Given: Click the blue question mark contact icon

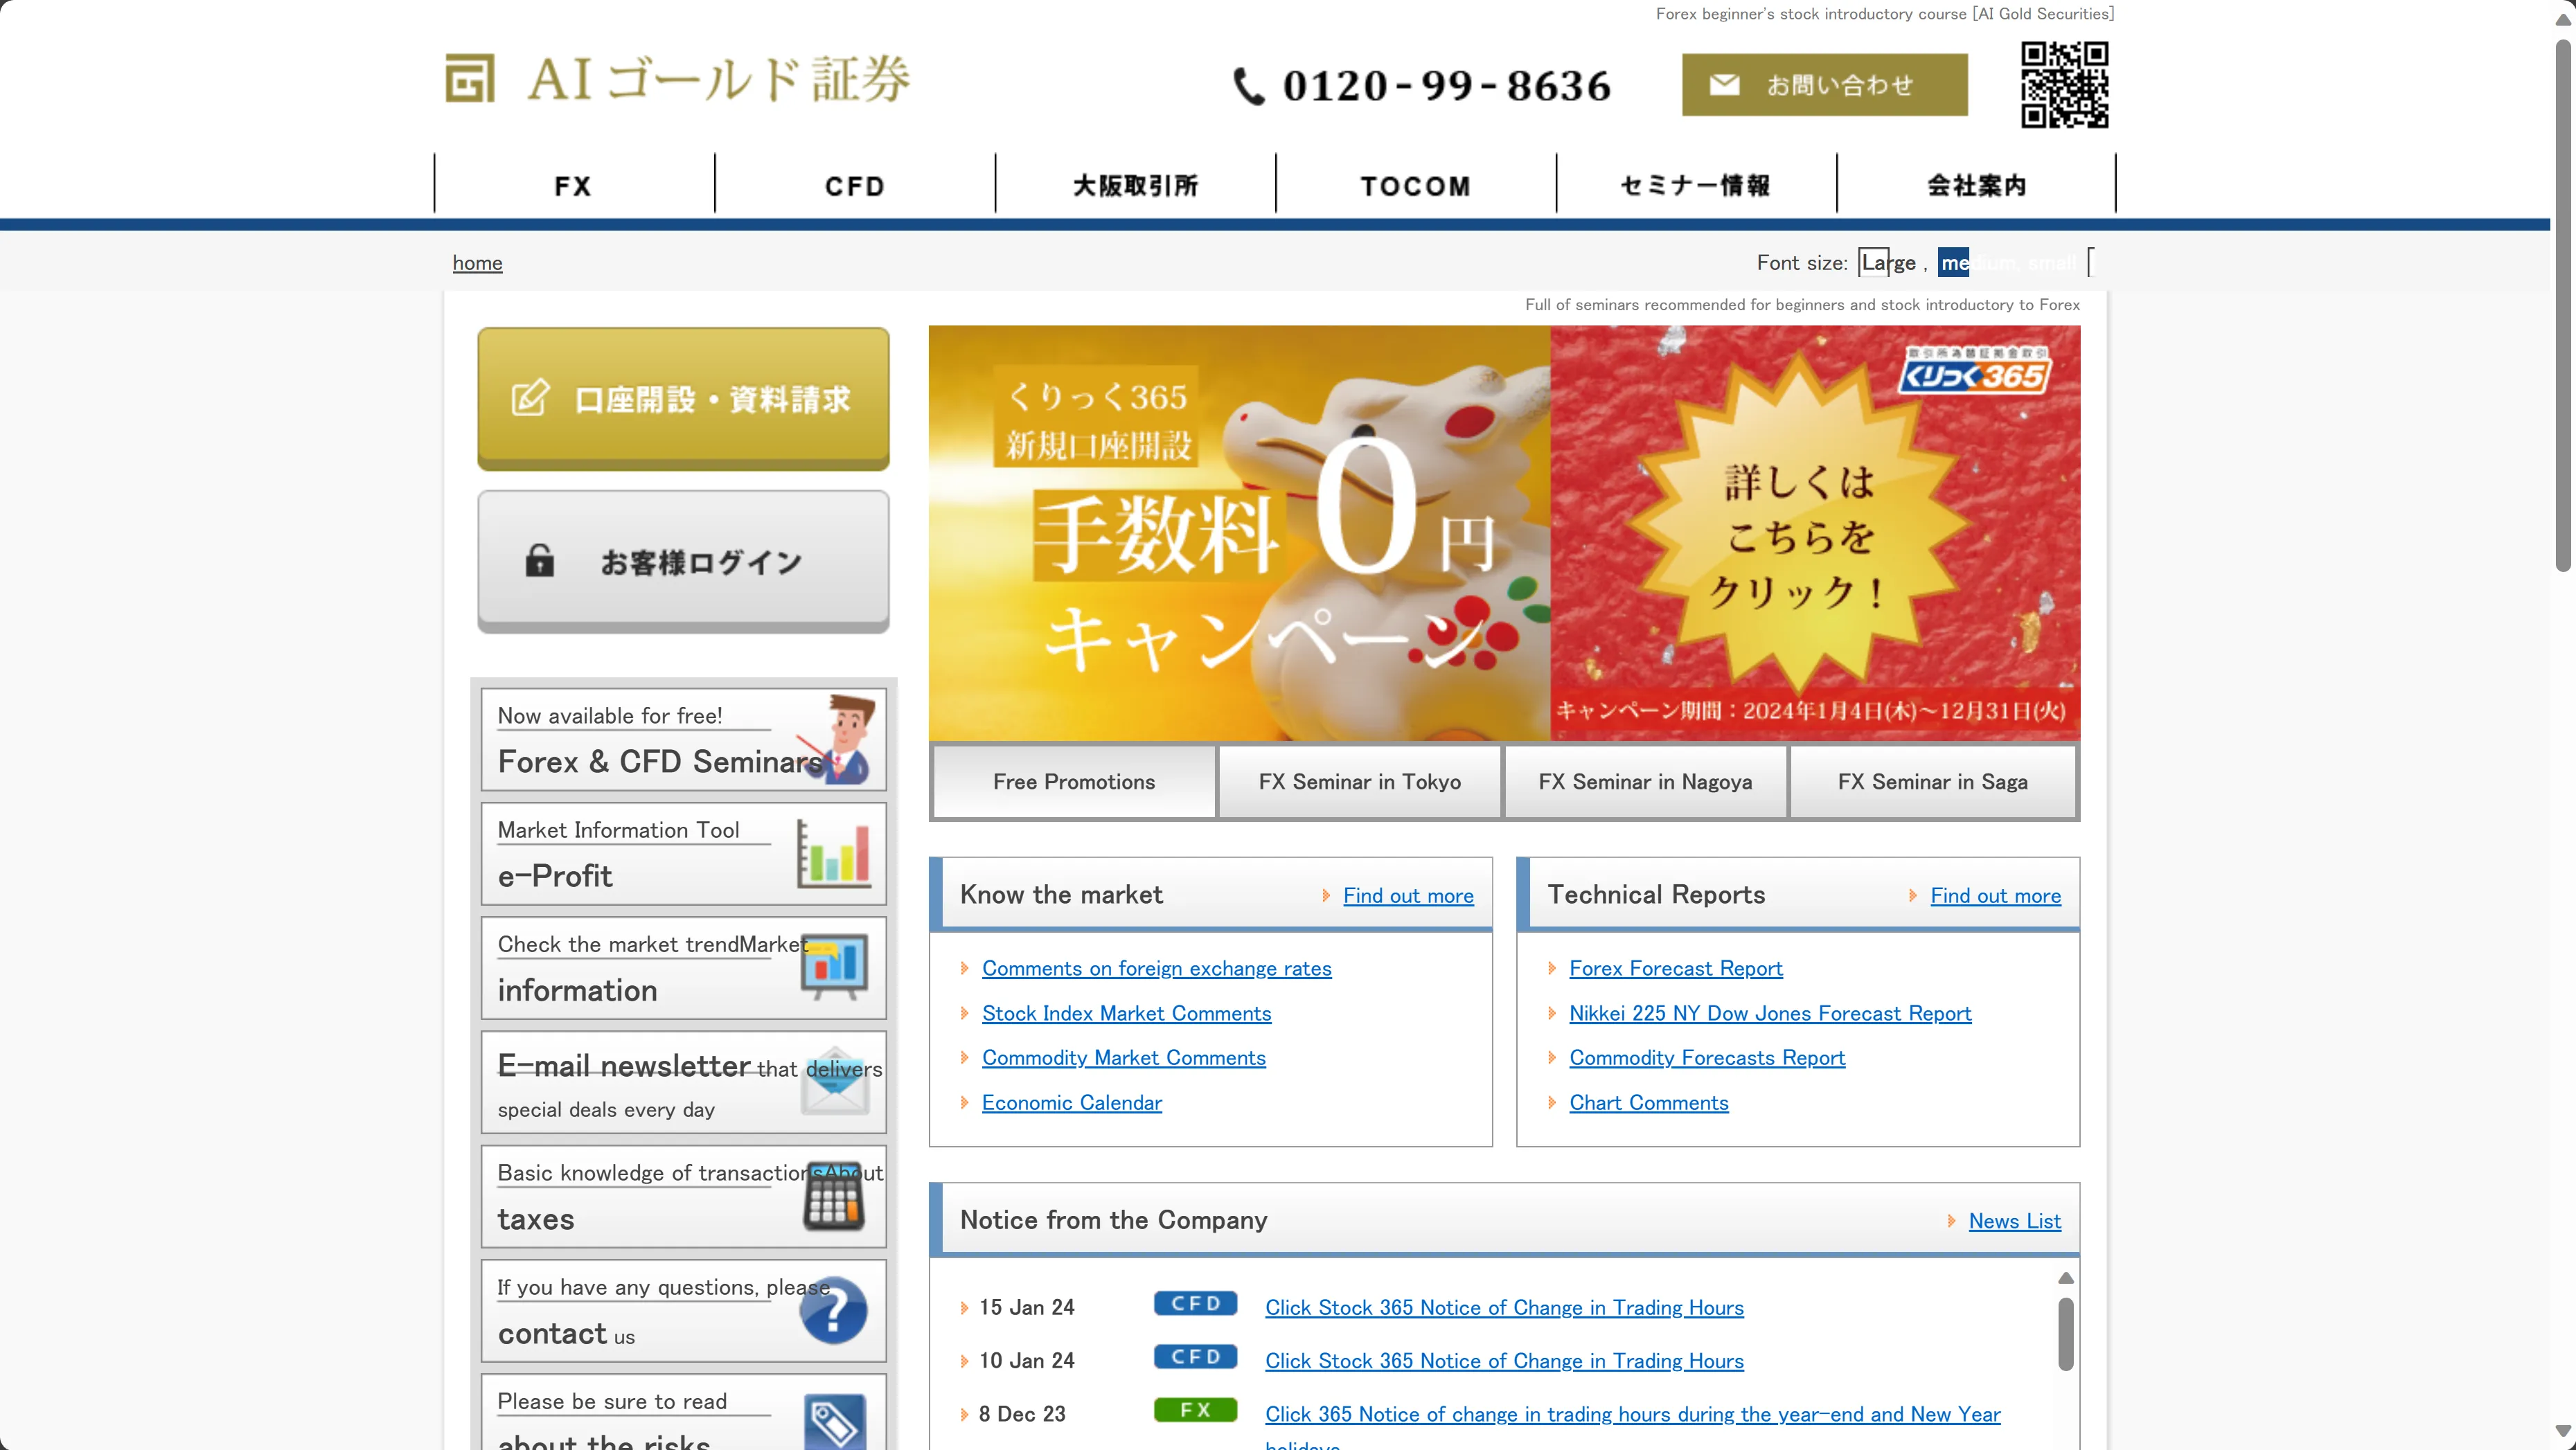Looking at the screenshot, I should coord(833,1310).
